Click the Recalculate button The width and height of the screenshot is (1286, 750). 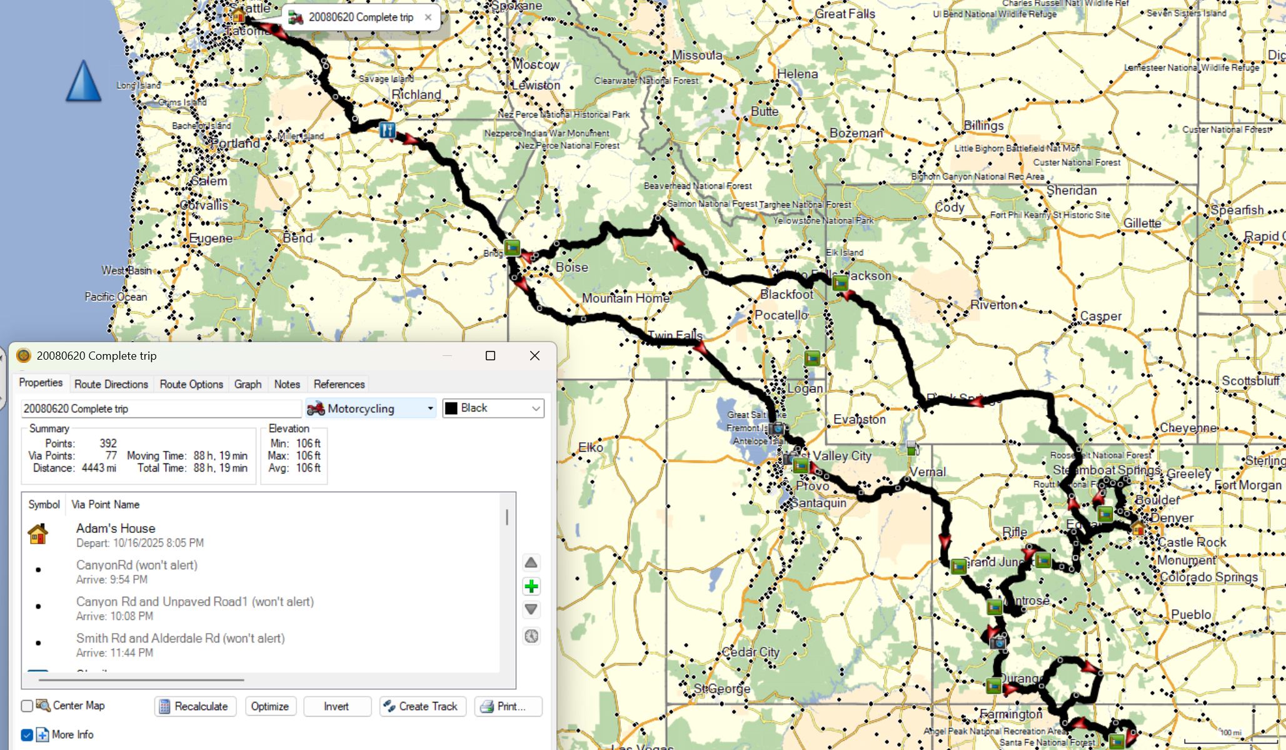click(194, 706)
